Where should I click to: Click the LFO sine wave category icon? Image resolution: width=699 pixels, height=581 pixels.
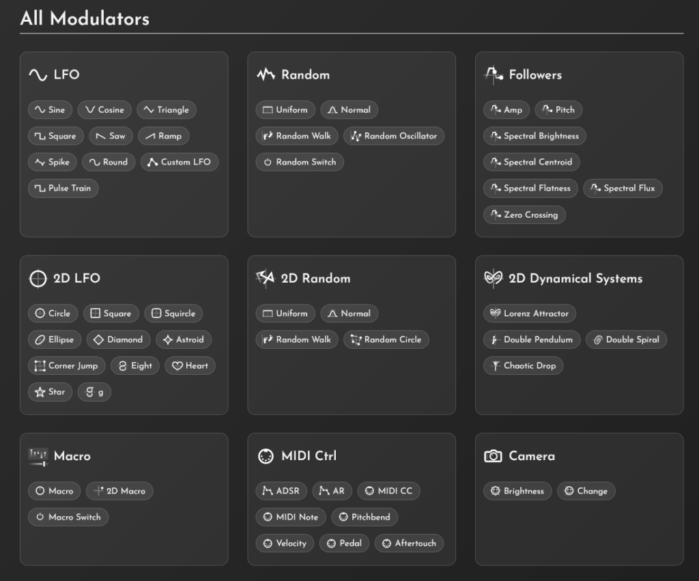pyautogui.click(x=38, y=75)
